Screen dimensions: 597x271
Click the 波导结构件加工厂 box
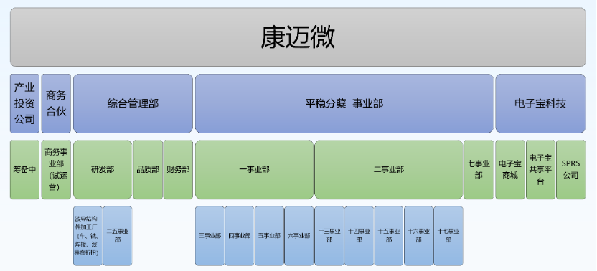coord(88,236)
